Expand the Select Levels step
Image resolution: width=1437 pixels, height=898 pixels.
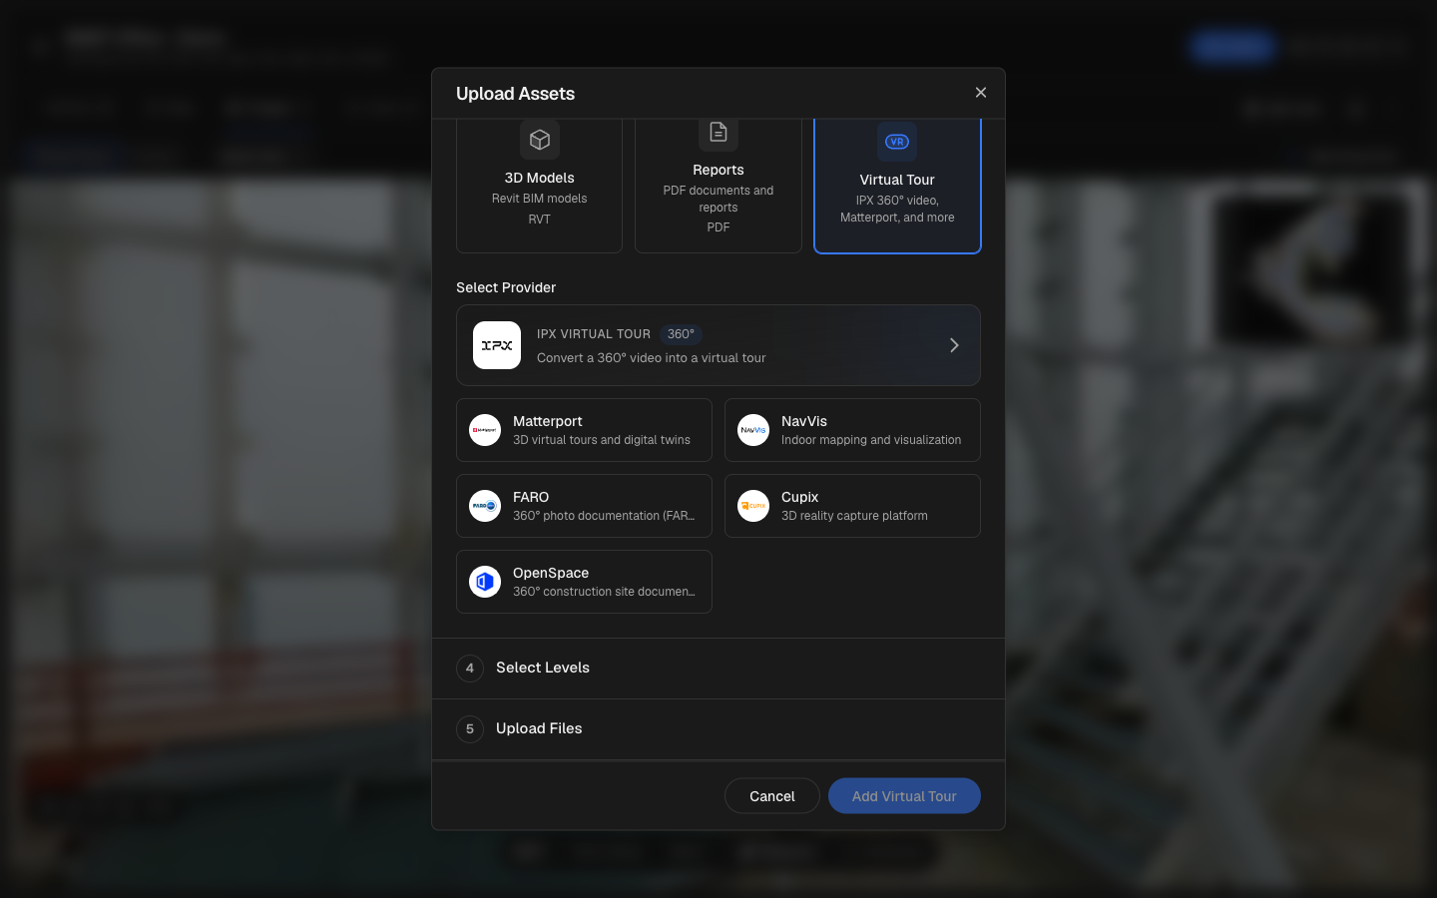tap(718, 669)
